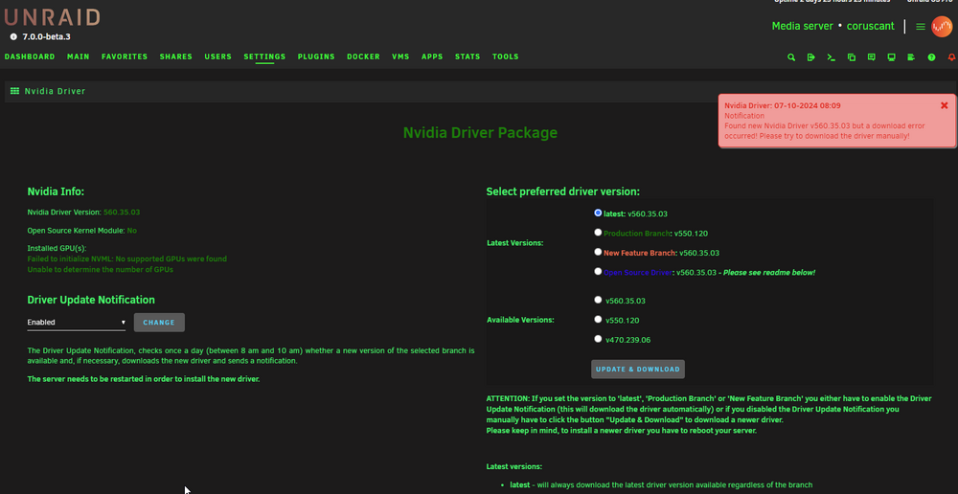
Task: Open the system log document icon
Action: pyautogui.click(x=911, y=57)
